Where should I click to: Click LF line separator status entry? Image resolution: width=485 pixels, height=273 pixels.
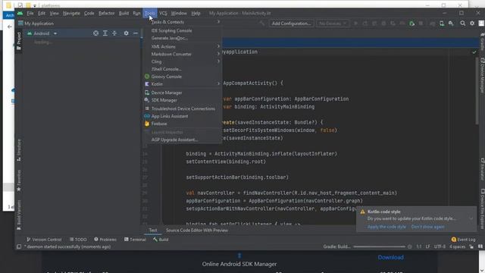pos(427,246)
